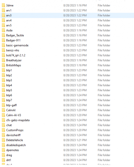Select the basic-gamemode folder icon

[x=3, y=45]
